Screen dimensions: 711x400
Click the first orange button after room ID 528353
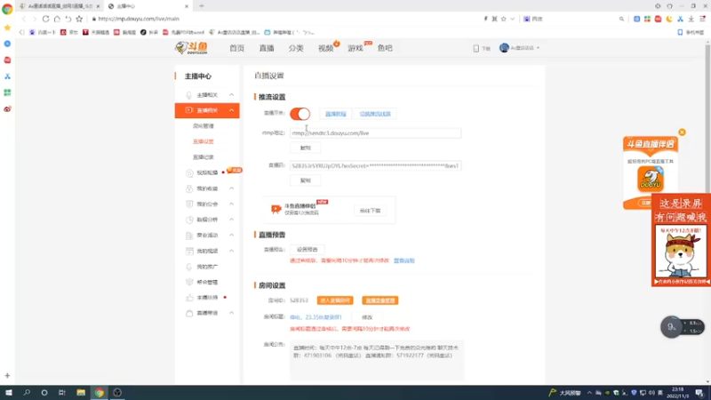tap(335, 300)
